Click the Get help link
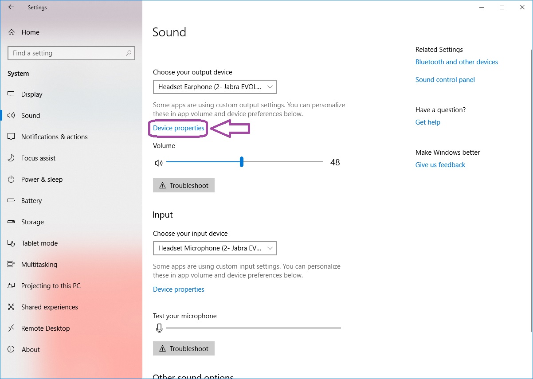The image size is (533, 379). click(428, 122)
